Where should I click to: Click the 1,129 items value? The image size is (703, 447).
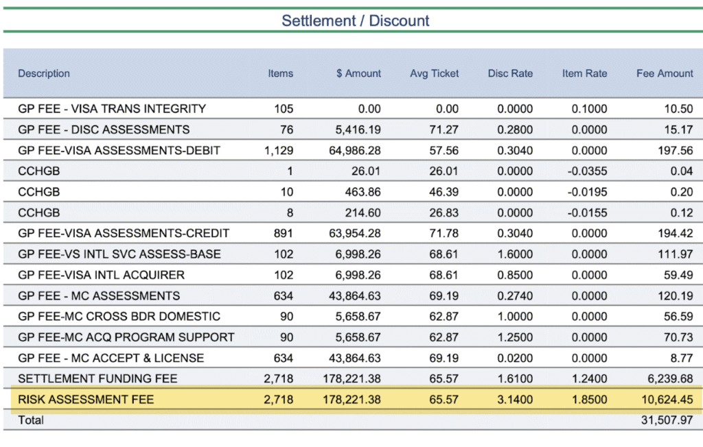point(279,151)
